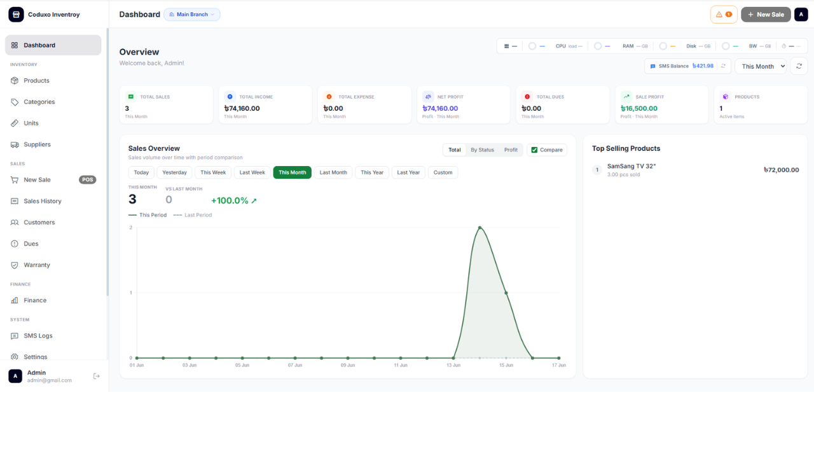The height and width of the screenshot is (458, 814).
Task: Click the New Sale cart icon in sidebar
Action: 15,180
